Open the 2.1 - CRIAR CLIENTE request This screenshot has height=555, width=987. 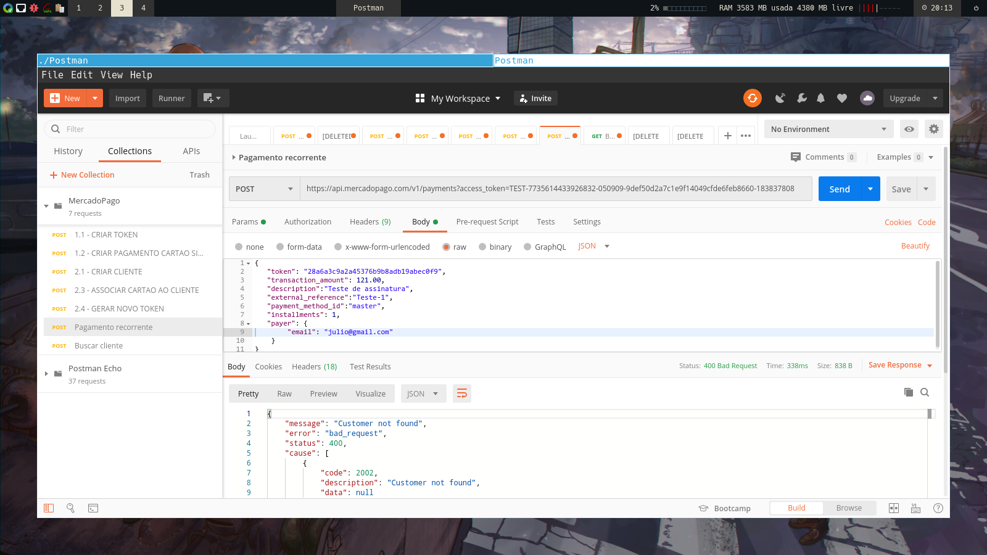(133, 271)
